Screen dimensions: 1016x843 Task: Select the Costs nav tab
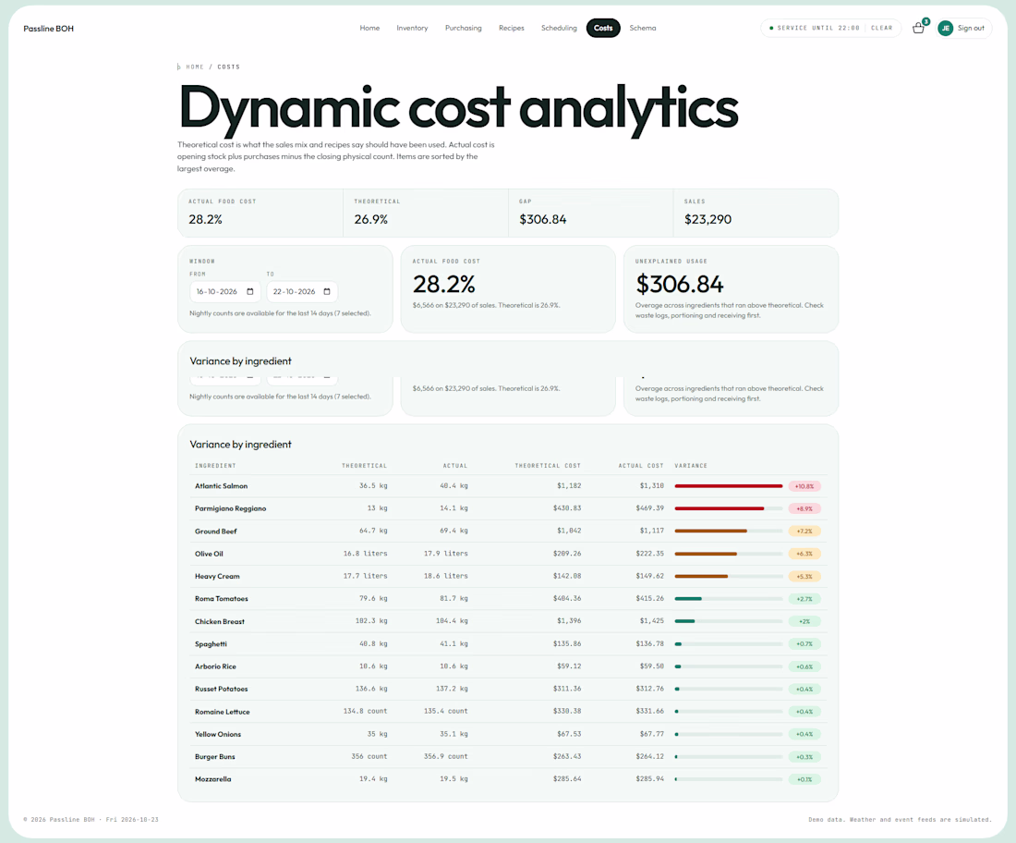(x=603, y=28)
